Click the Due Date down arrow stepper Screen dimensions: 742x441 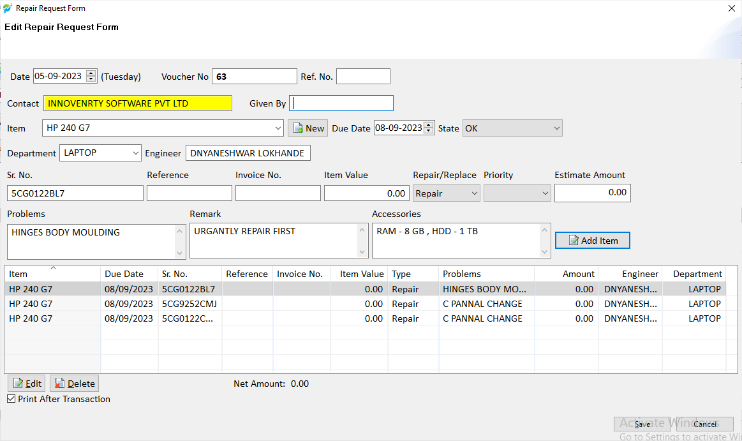coord(428,130)
